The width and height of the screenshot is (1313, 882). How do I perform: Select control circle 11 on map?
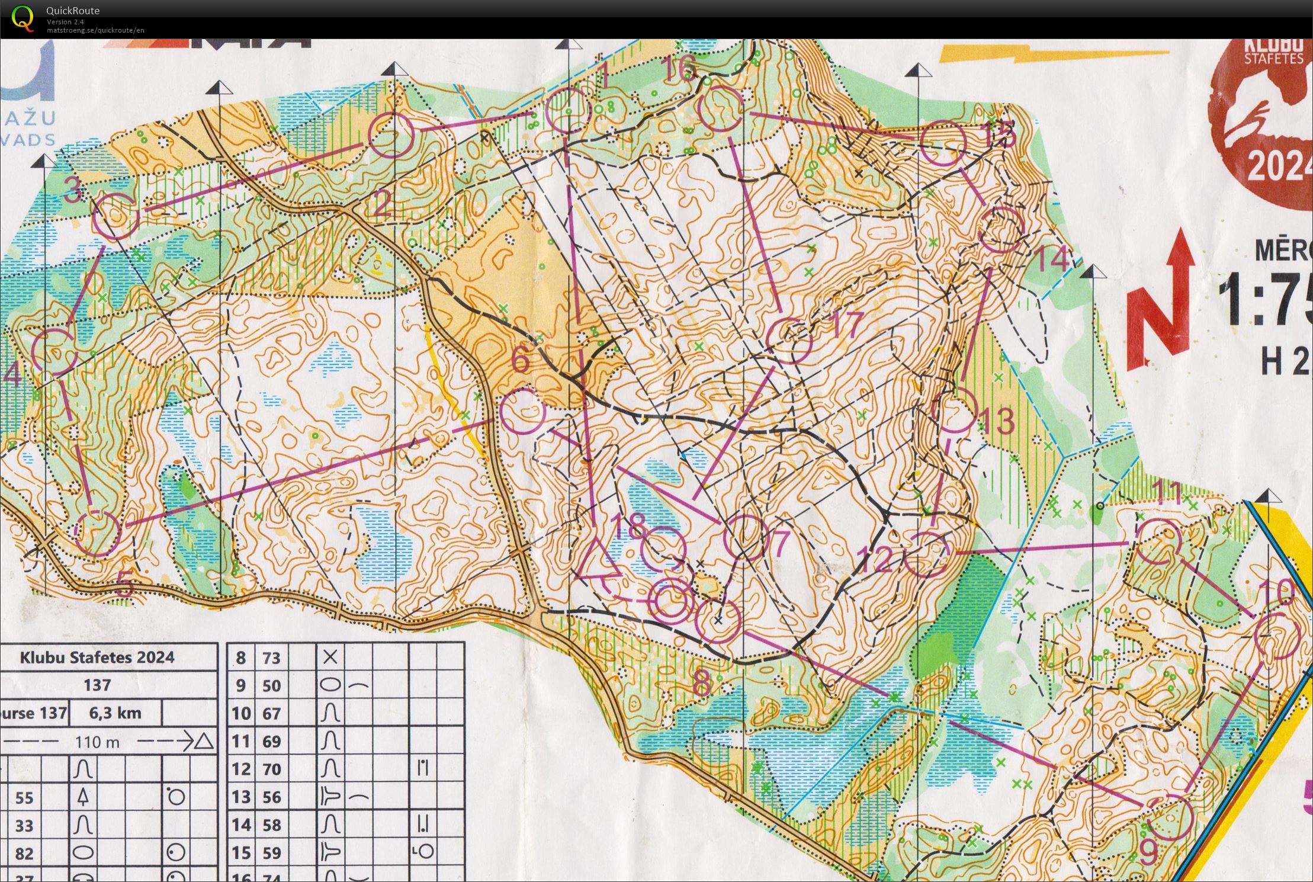coord(1158,541)
